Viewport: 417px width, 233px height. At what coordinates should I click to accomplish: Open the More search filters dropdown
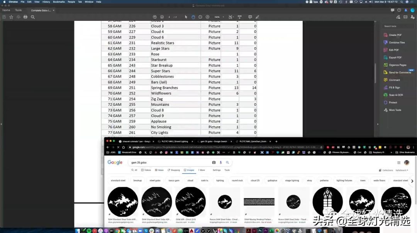click(202, 170)
